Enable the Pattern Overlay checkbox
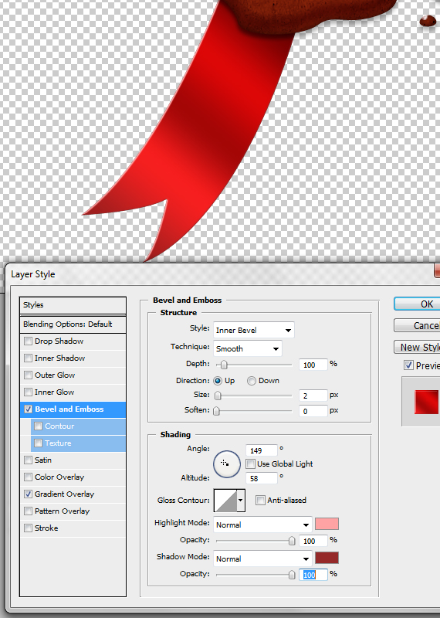Screen dimensions: 440x618 [28, 511]
